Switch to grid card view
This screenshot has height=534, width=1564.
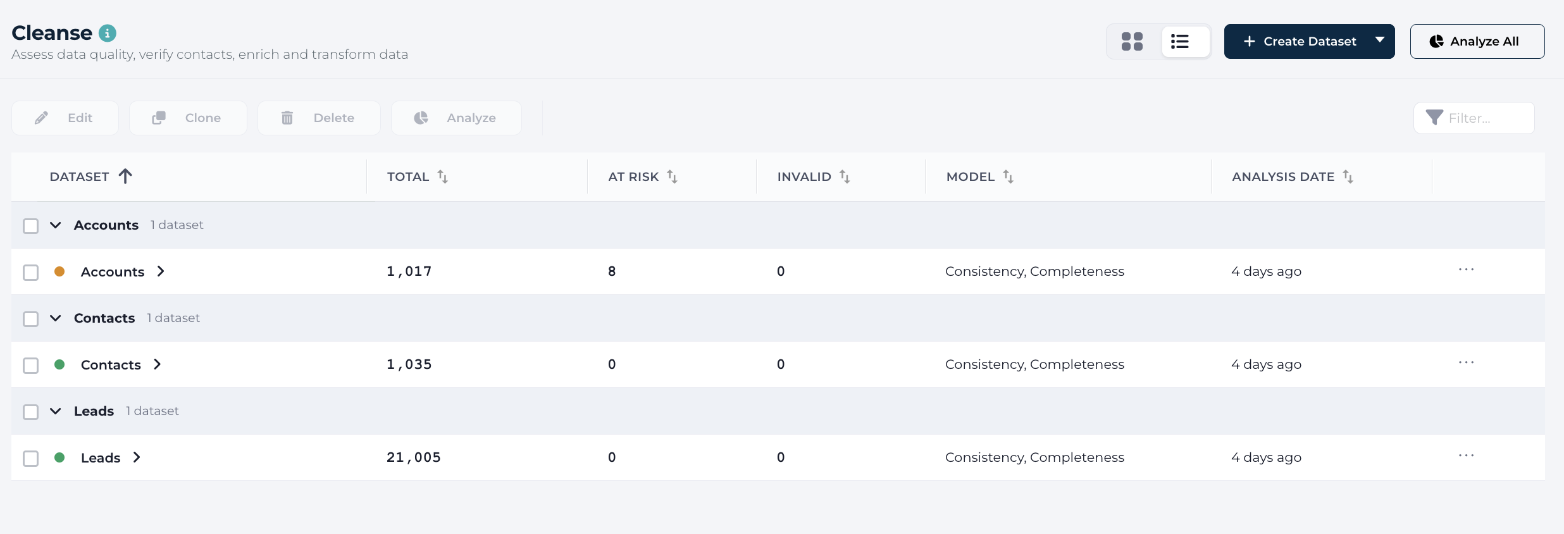click(x=1132, y=42)
